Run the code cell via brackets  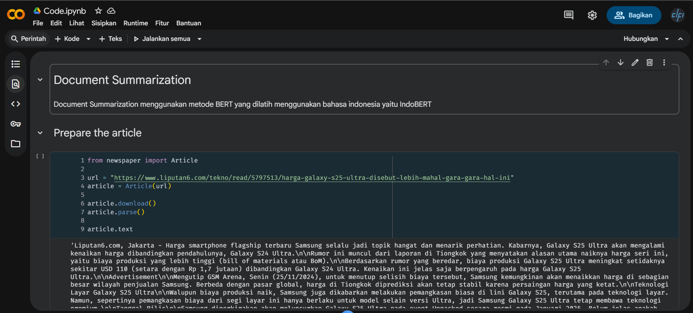40,156
